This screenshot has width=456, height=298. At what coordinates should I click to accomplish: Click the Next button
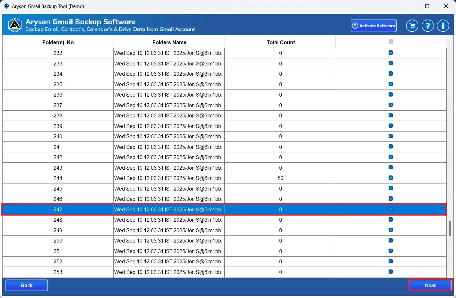[430, 285]
